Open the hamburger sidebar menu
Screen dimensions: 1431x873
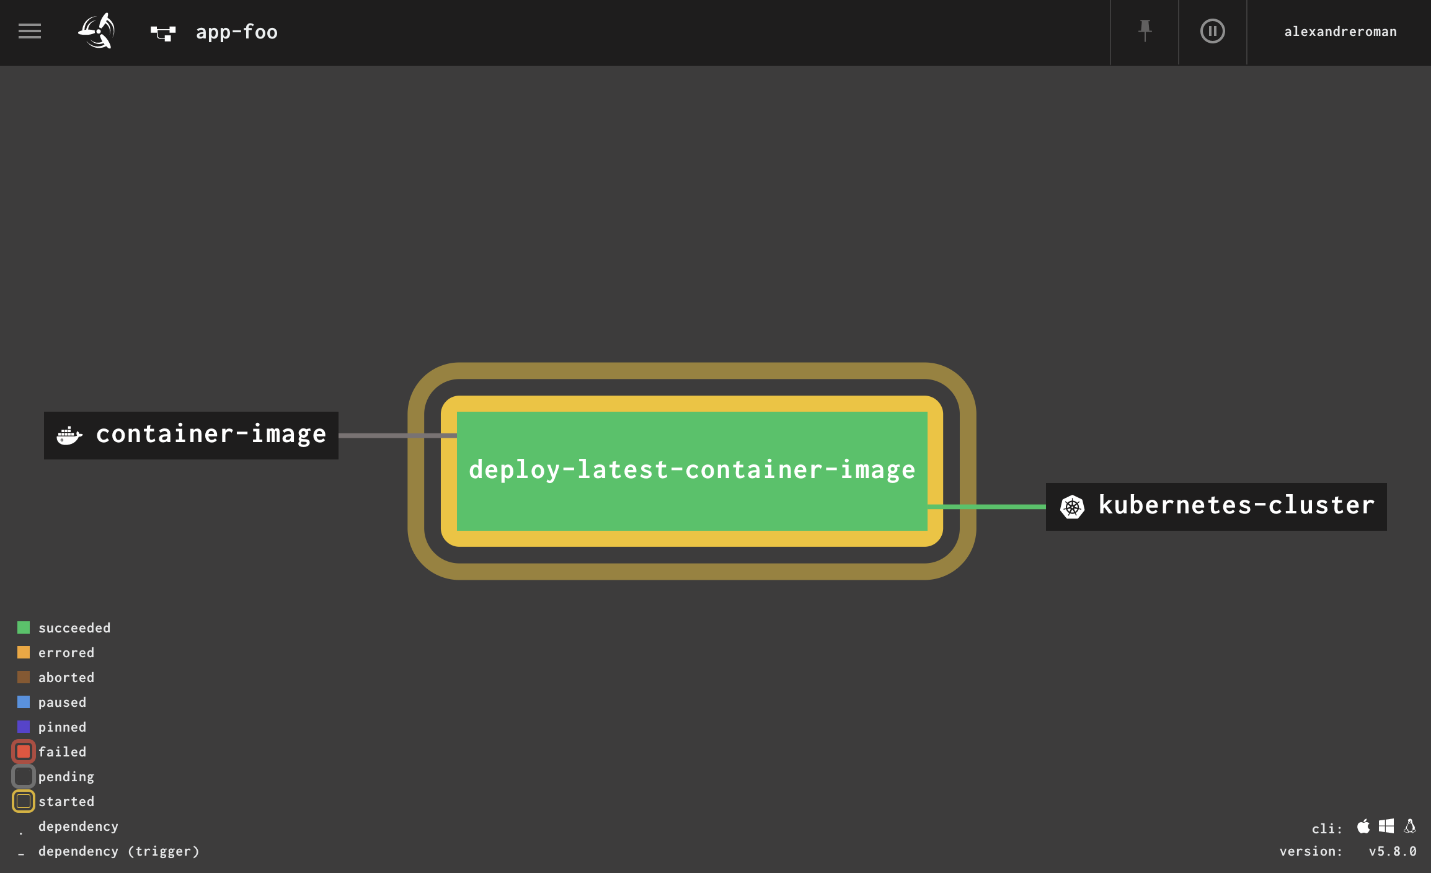29,31
